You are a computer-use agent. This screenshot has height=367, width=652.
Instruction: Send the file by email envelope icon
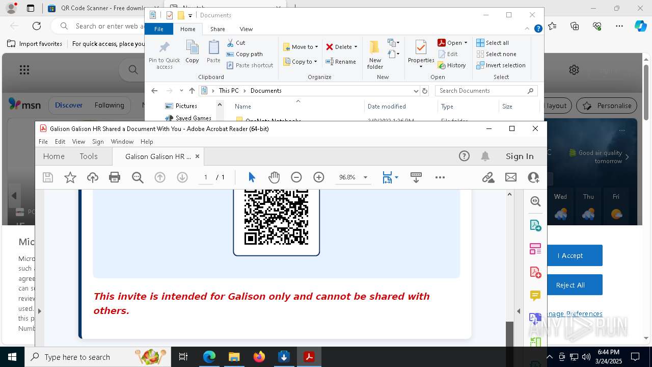click(x=511, y=177)
